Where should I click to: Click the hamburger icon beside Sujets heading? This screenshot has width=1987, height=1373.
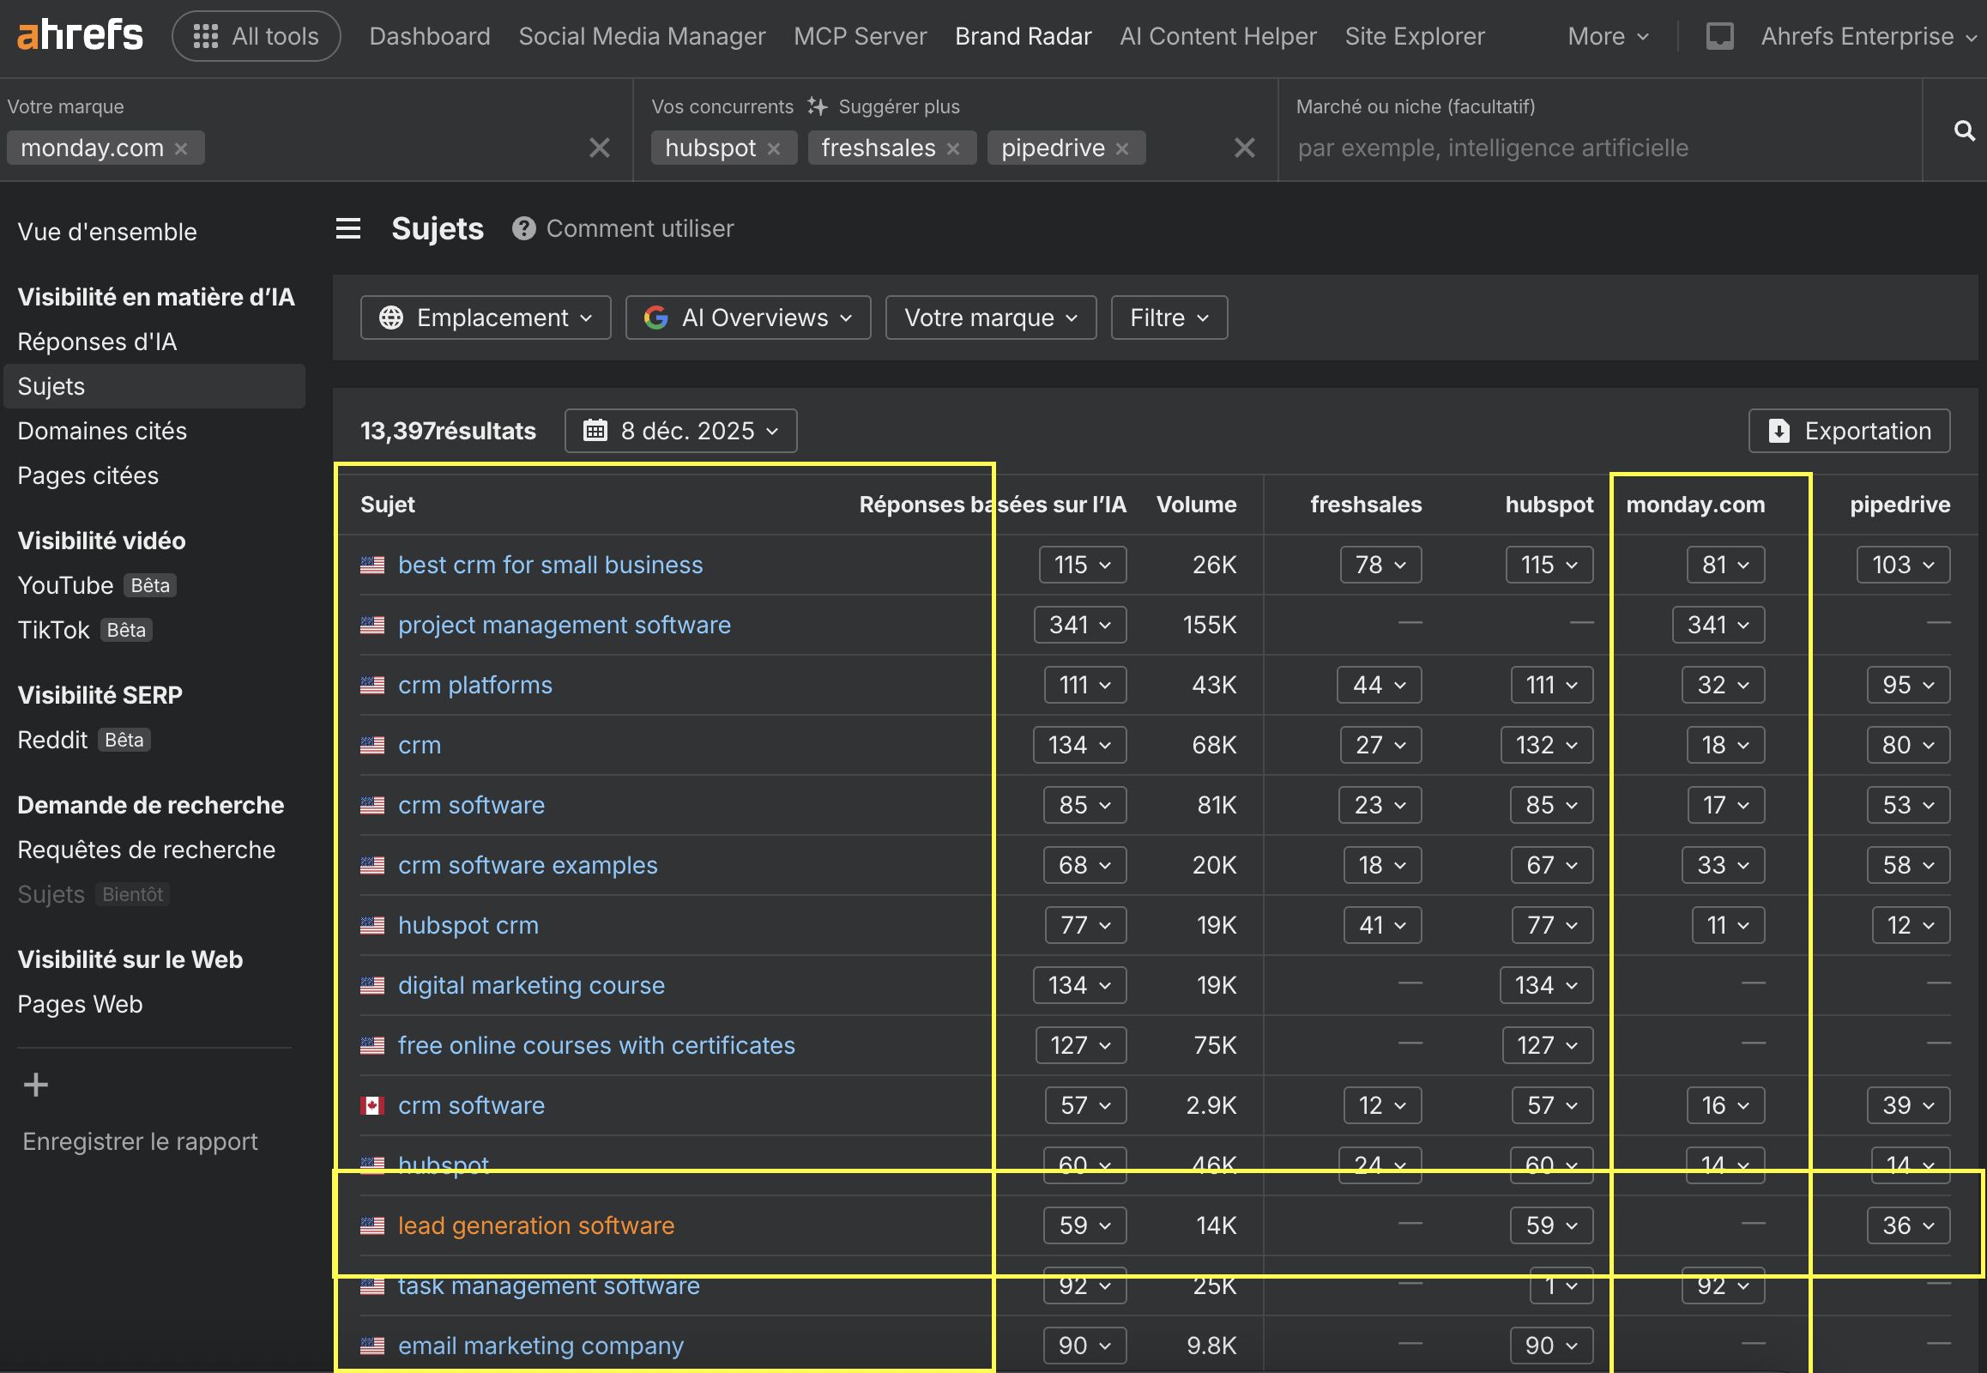pos(348,228)
